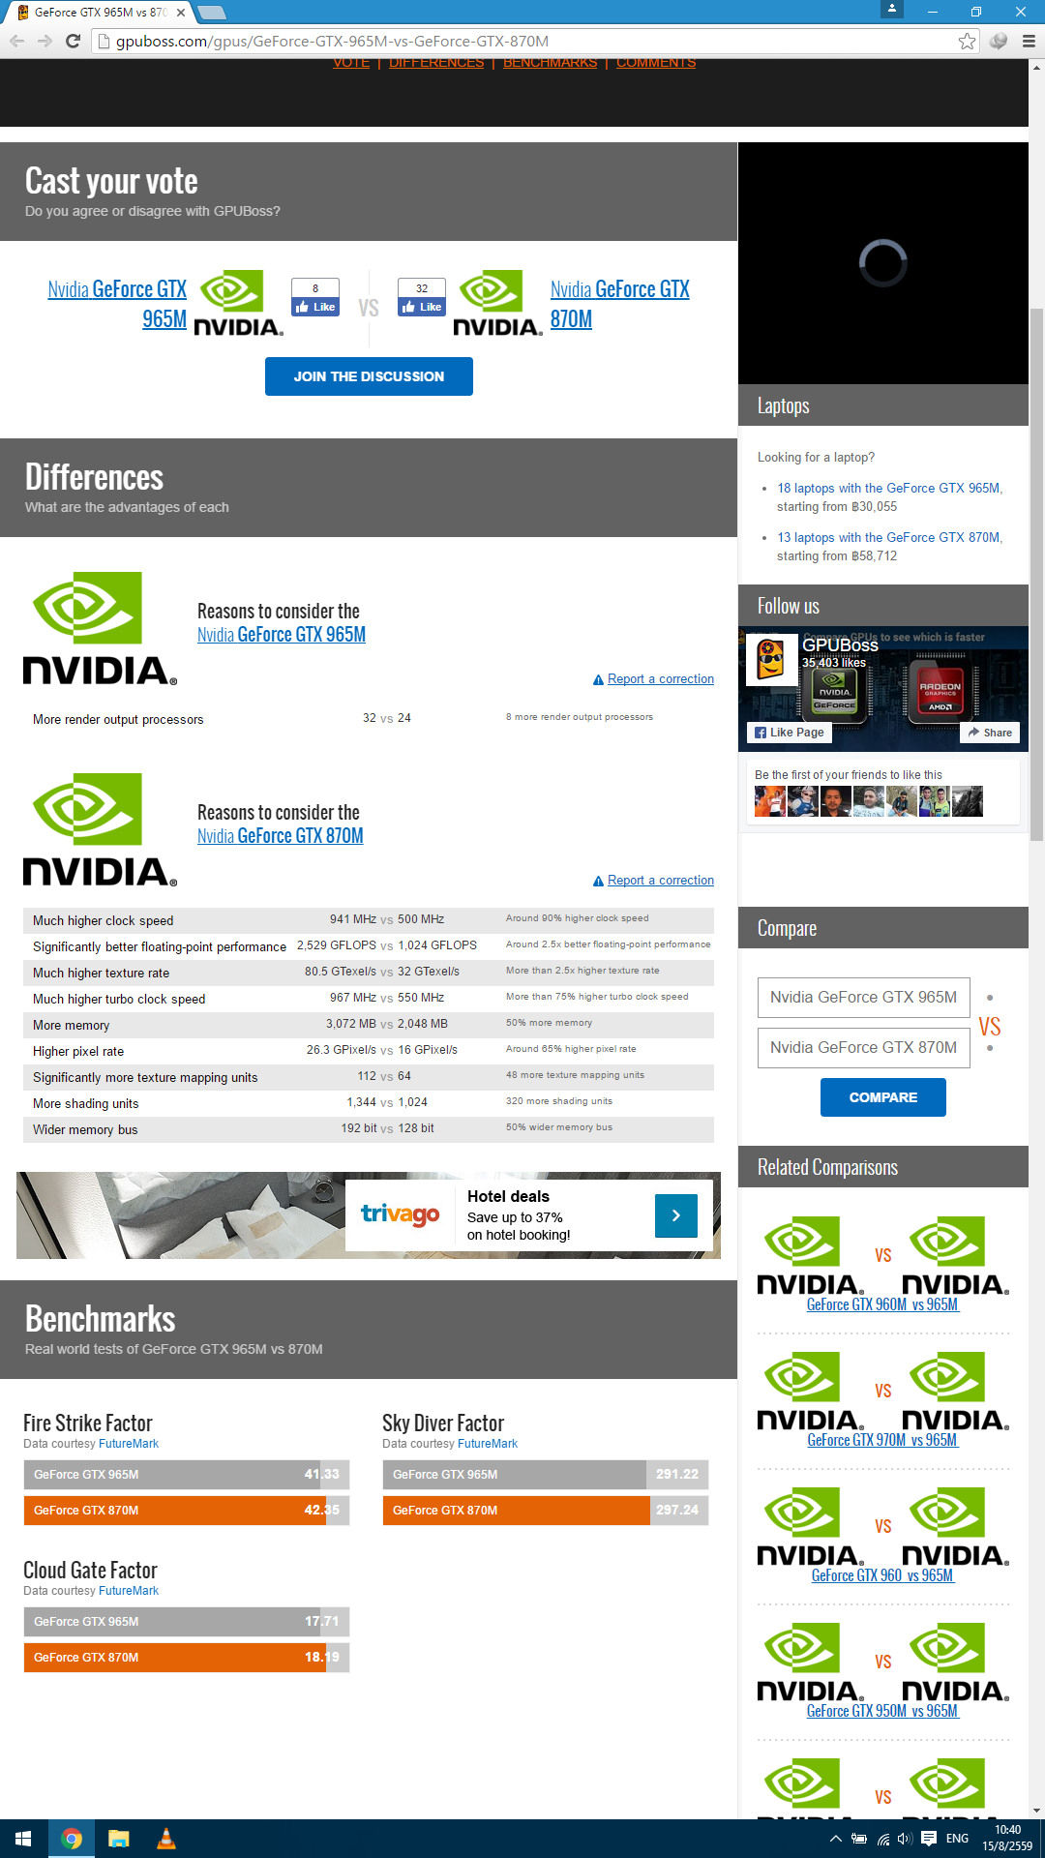
Task: Click the GPUBoss avatar icon
Action: click(770, 660)
